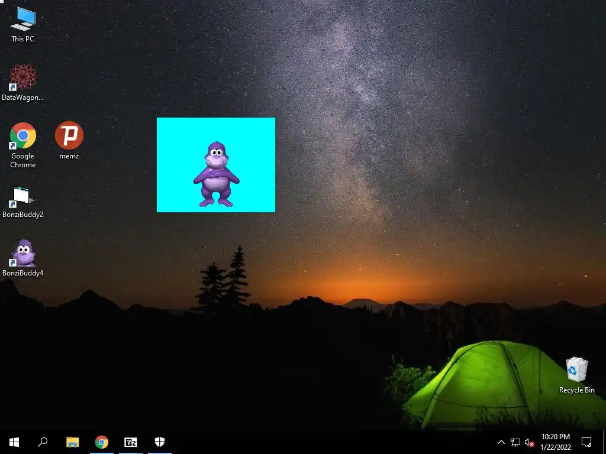This screenshot has width=606, height=454.
Task: Select the Recycle Bin icon
Action: click(576, 375)
